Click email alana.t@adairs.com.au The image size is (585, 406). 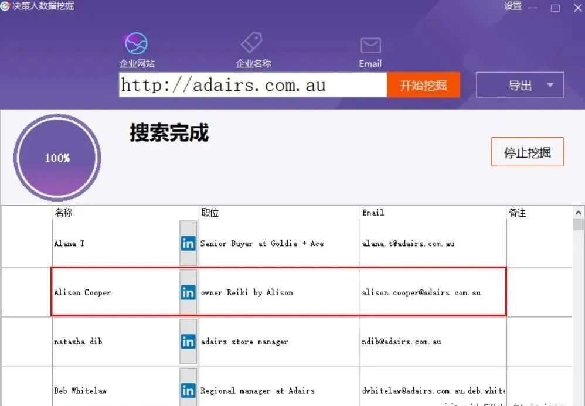408,244
